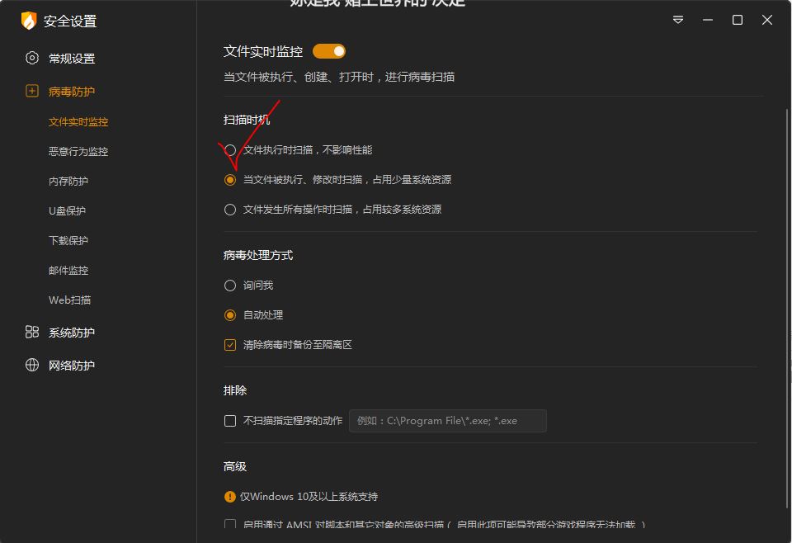This screenshot has width=792, height=543.
Task: Toggle the 文件实时监控 switch off
Action: (x=329, y=51)
